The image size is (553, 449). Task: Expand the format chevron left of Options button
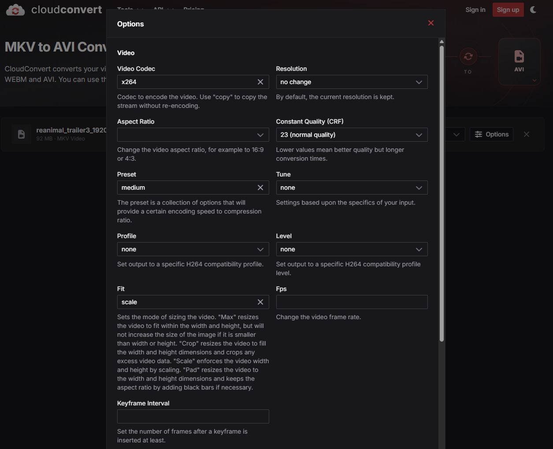tap(457, 134)
